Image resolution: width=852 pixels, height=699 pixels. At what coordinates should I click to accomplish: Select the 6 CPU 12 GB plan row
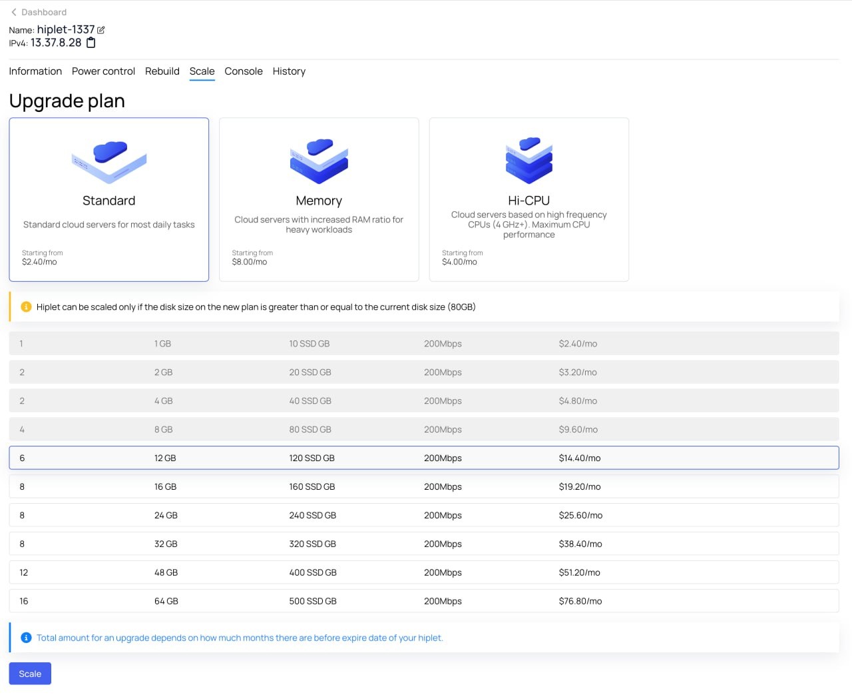click(x=423, y=458)
